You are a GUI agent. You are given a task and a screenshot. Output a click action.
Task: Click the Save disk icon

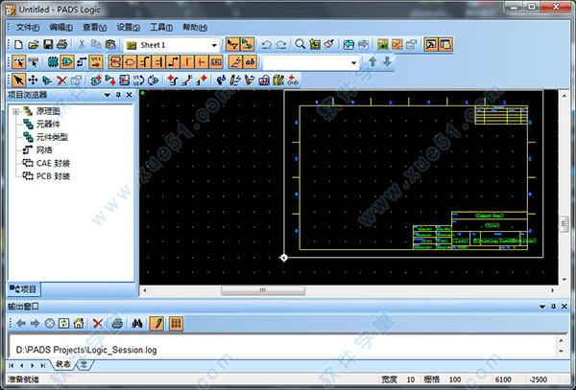(47, 45)
